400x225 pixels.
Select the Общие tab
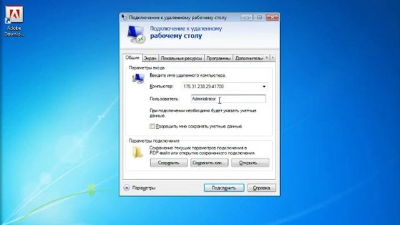[132, 57]
